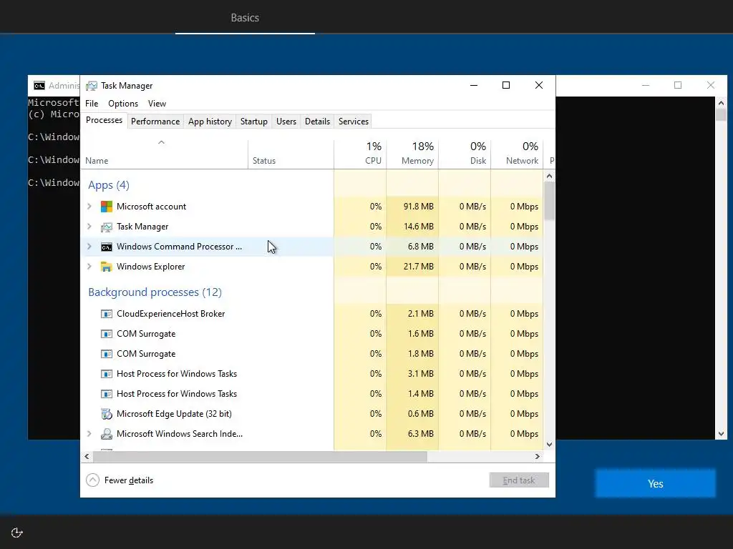Switch to the Startup tab
The height and width of the screenshot is (549, 733).
coord(254,122)
